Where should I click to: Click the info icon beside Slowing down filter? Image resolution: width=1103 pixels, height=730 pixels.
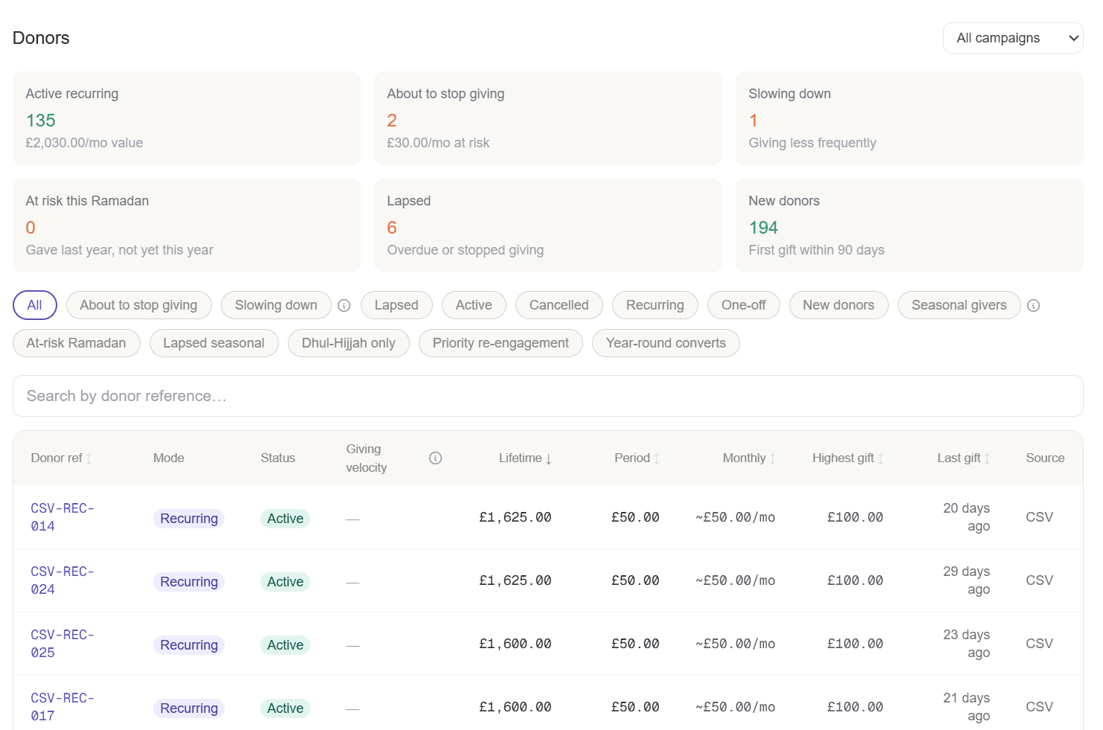click(344, 305)
